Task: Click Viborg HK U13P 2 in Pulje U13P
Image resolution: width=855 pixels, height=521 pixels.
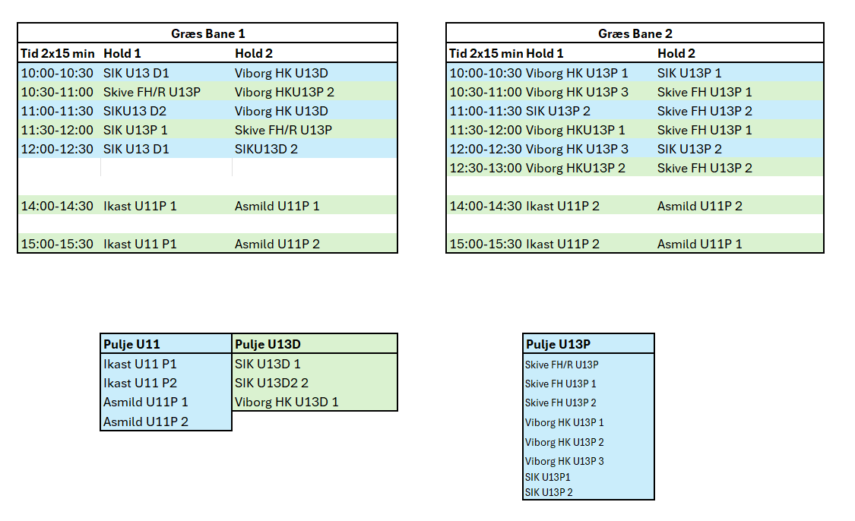Action: tap(565, 442)
